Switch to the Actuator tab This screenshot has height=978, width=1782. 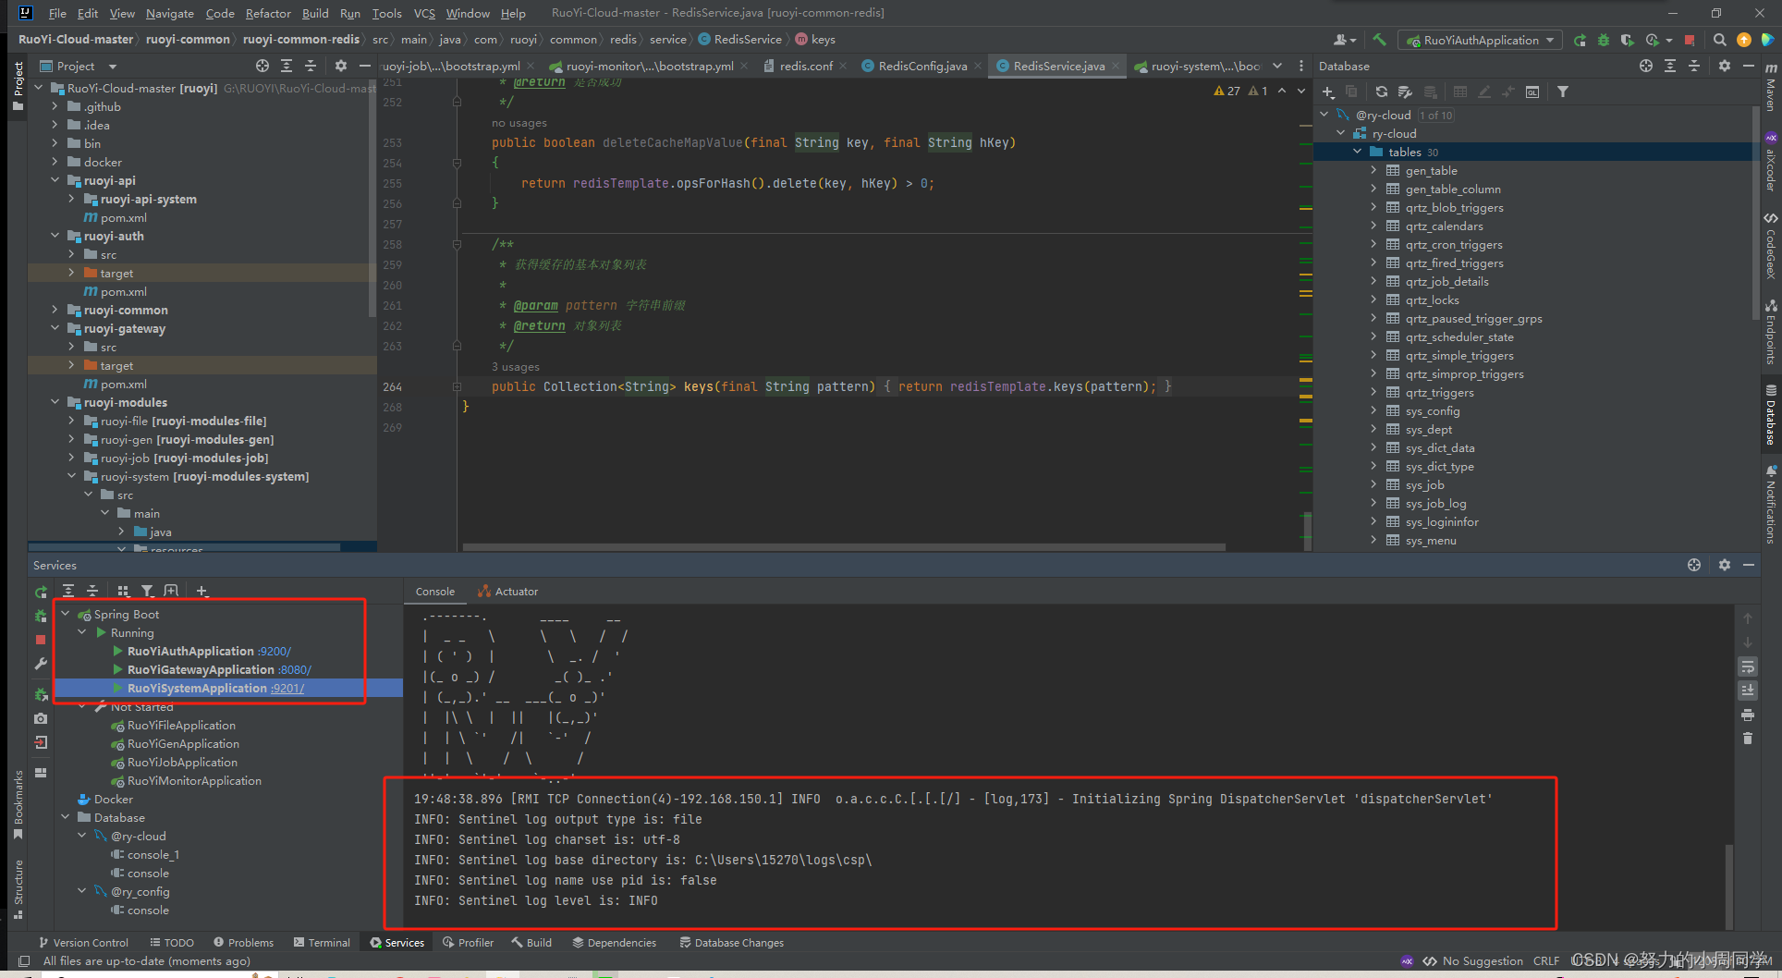[x=507, y=592]
